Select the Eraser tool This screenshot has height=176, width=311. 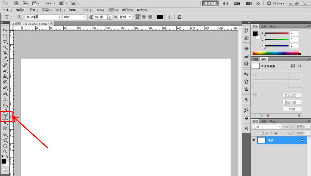[5, 88]
